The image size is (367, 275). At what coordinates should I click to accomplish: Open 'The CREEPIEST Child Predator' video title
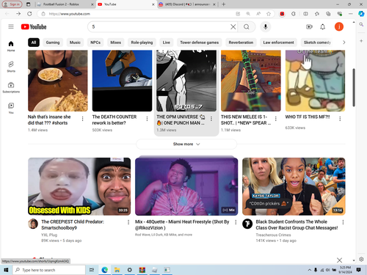[x=73, y=224]
